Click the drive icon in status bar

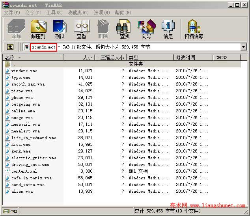click(x=6, y=211)
